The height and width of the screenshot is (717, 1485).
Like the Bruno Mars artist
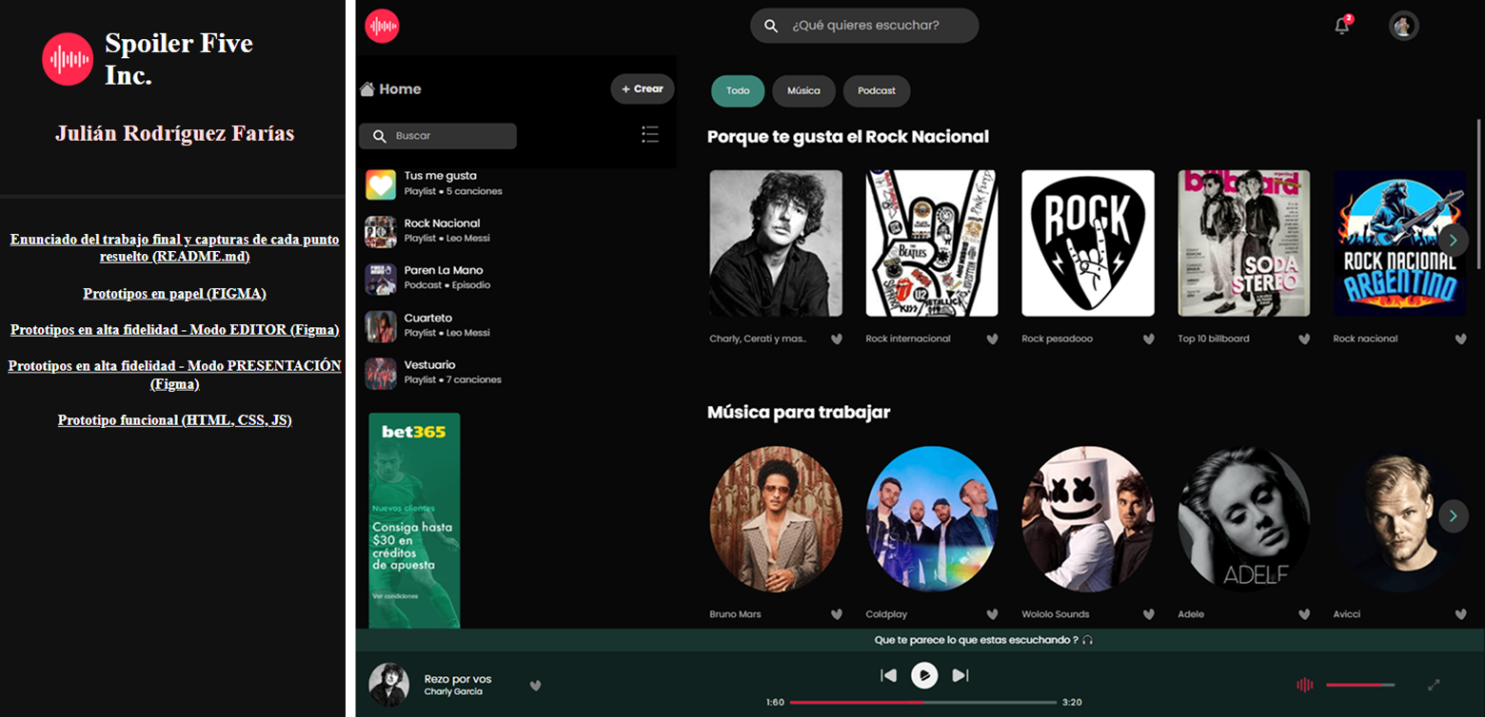coord(836,614)
